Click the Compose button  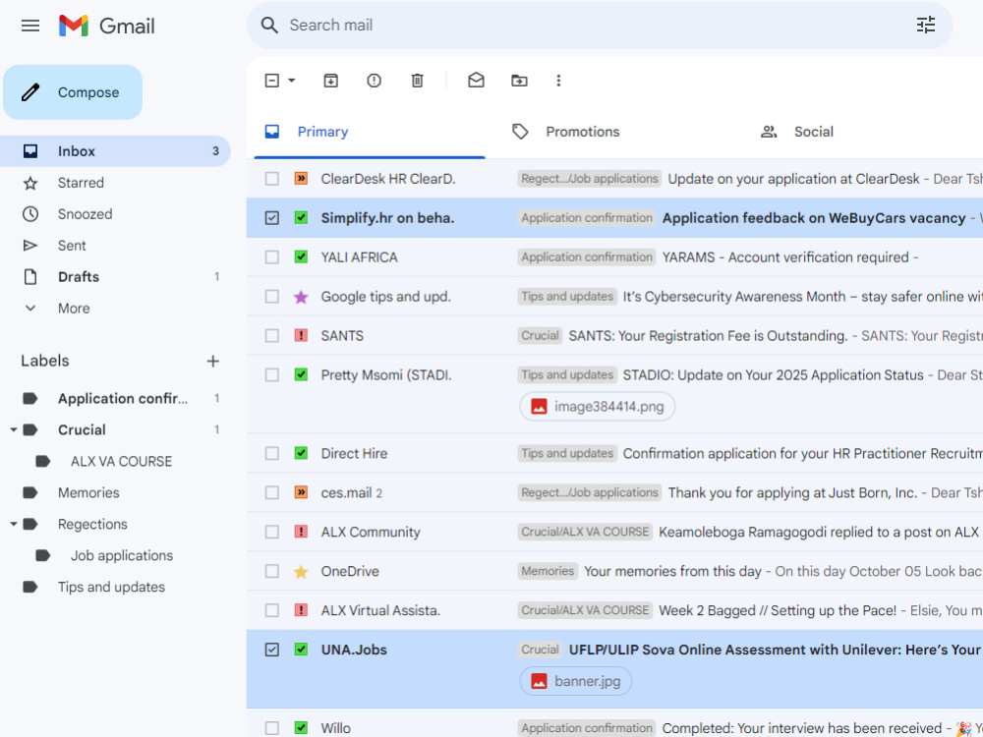(x=73, y=92)
